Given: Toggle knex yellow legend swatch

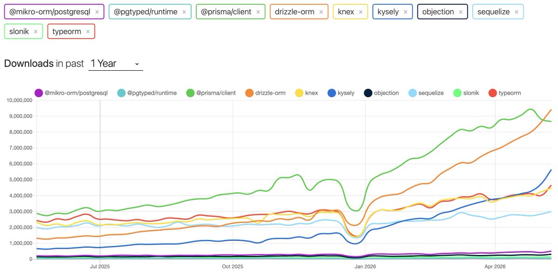Looking at the screenshot, I should coord(299,93).
